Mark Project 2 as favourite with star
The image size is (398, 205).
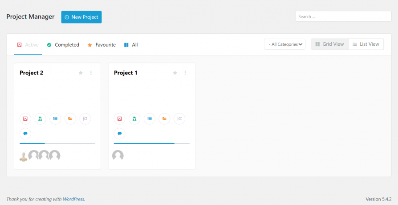coord(81,73)
